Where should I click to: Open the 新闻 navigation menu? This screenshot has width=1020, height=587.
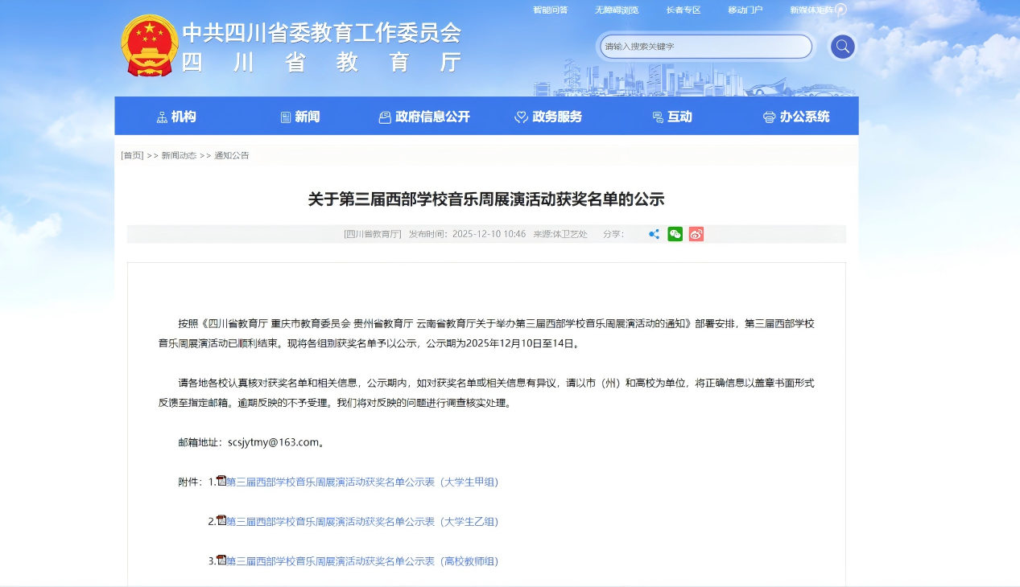point(300,117)
